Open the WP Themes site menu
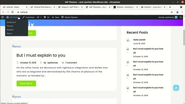Viewport: 185px width, 104px height. tap(13, 17)
